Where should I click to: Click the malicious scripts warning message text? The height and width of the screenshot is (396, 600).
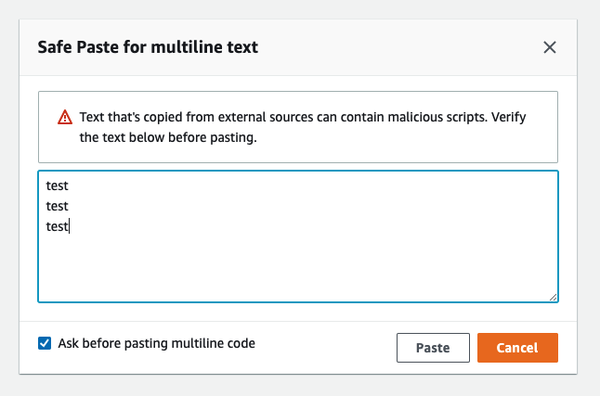pyautogui.click(x=303, y=127)
